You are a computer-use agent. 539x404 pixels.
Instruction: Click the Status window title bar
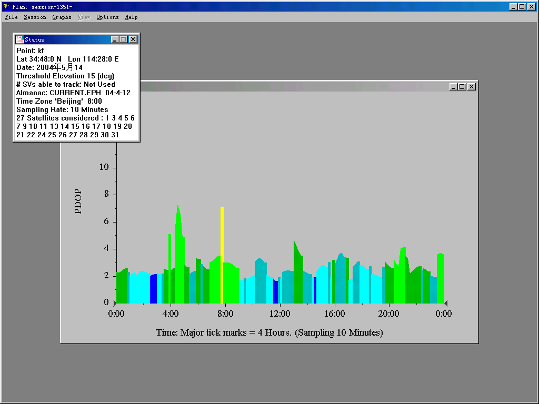76,39
